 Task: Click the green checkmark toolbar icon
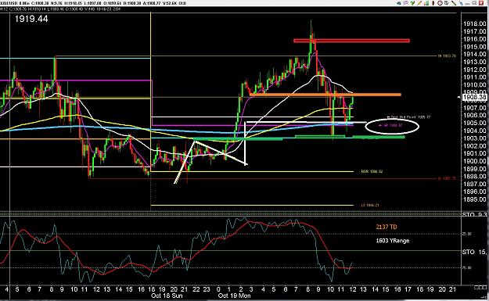coord(412,3)
